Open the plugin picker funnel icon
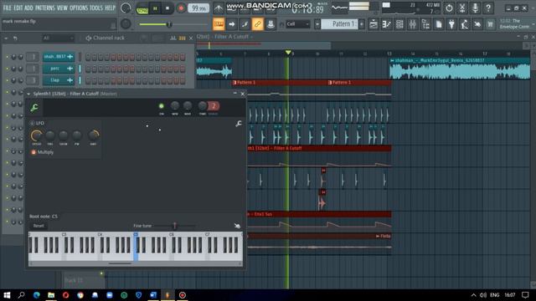536x301 pixels. click(451, 24)
